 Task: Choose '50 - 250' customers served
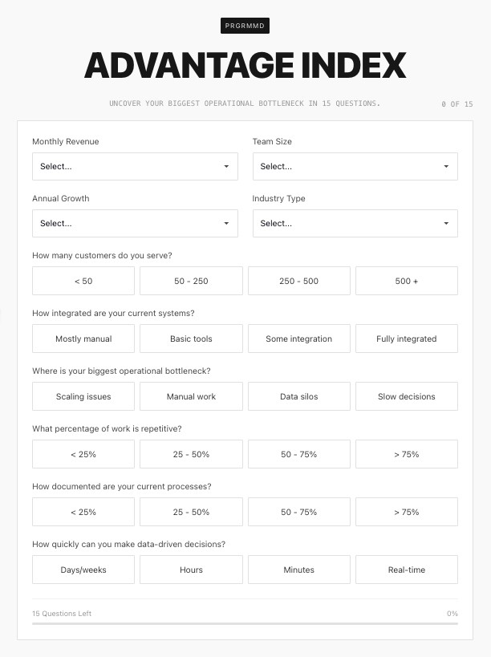click(x=191, y=282)
